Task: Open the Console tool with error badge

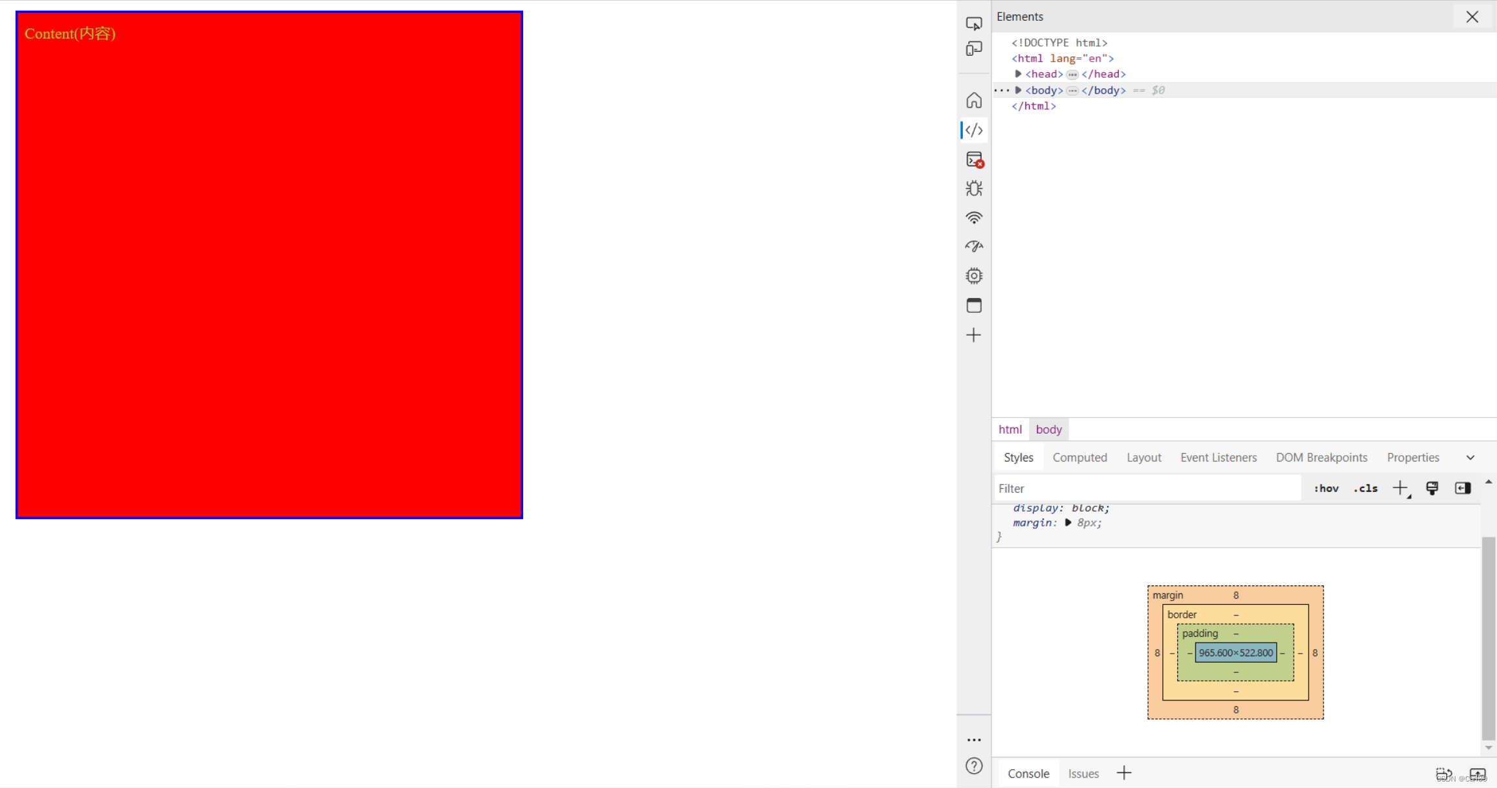Action: 974,160
